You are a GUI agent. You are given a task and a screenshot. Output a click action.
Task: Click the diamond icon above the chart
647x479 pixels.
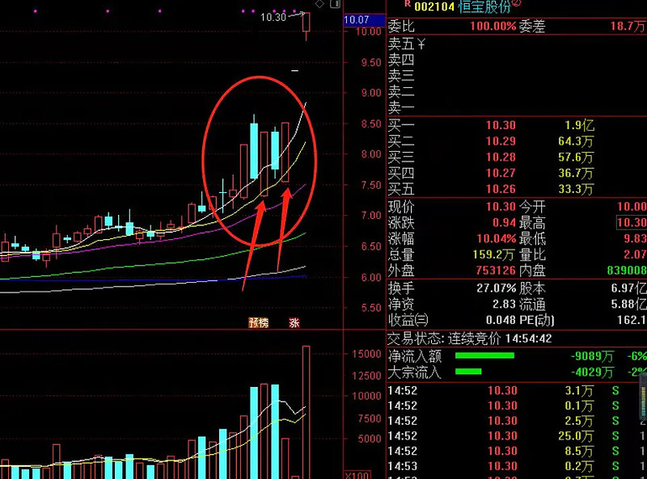click(319, 4)
